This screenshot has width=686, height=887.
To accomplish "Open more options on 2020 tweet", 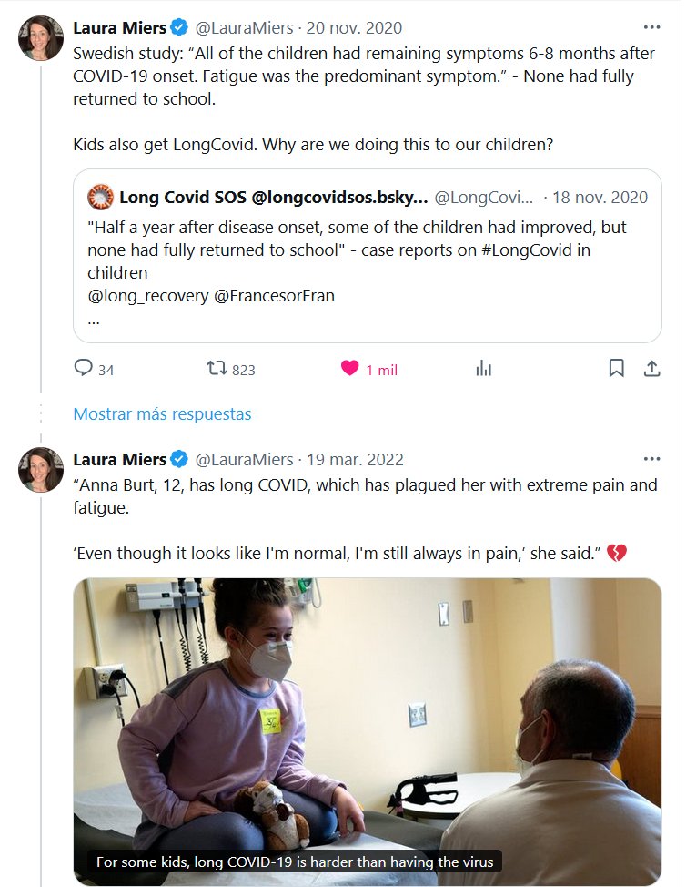I will click(651, 27).
